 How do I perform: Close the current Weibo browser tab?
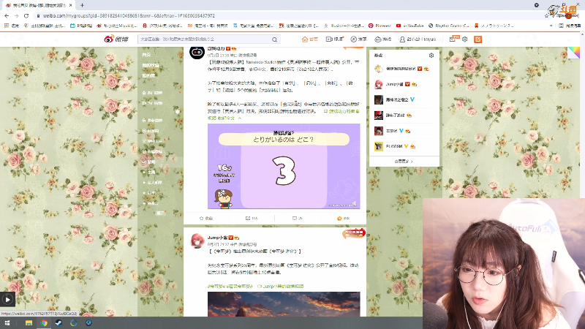pos(70,5)
